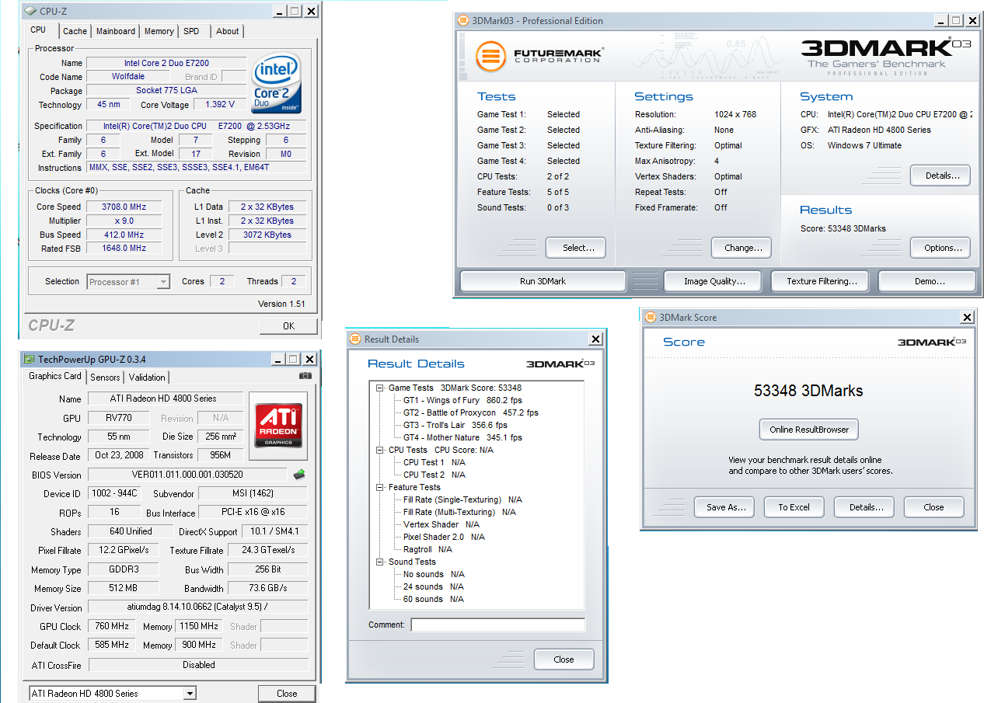This screenshot has width=984, height=703.
Task: Click the Result Details title bar icon
Action: tap(356, 339)
